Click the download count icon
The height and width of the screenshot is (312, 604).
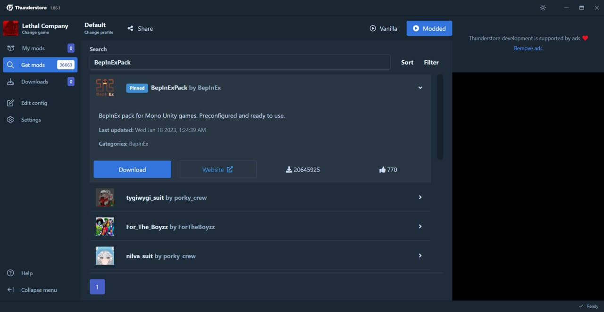coord(289,170)
